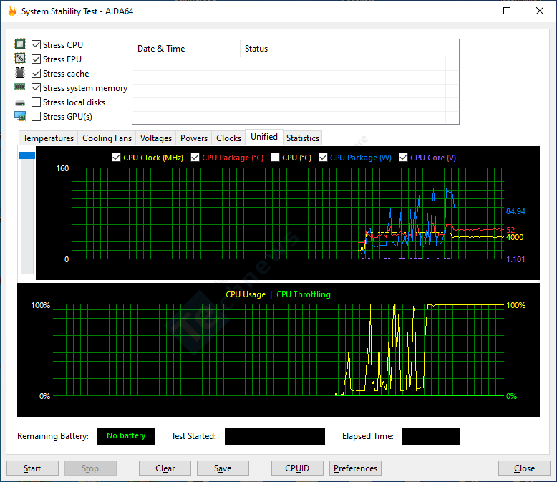Open the Preferences button

click(x=355, y=468)
